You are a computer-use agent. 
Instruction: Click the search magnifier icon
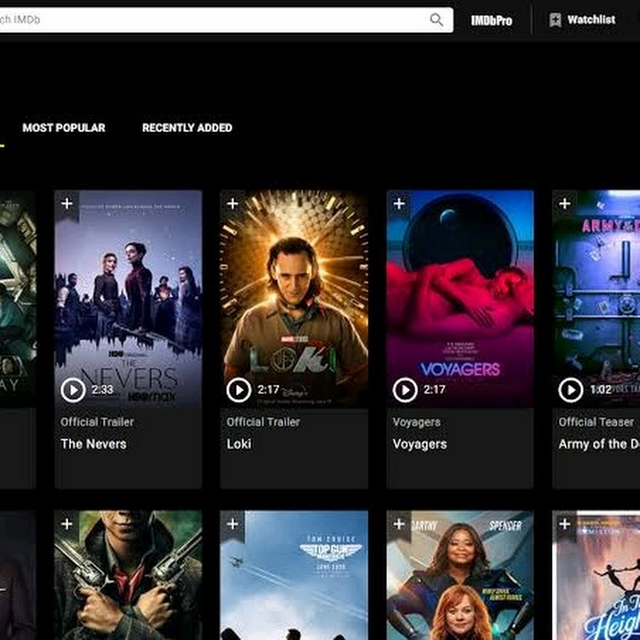click(x=437, y=19)
